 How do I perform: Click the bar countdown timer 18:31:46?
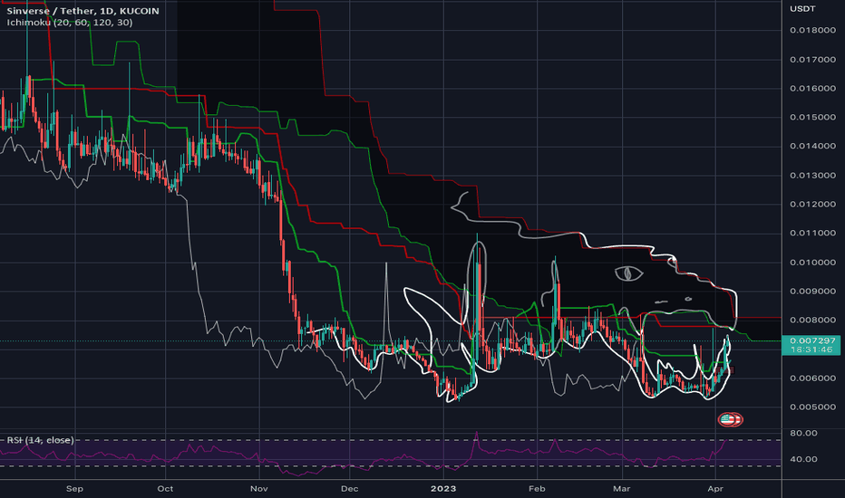[812, 350]
